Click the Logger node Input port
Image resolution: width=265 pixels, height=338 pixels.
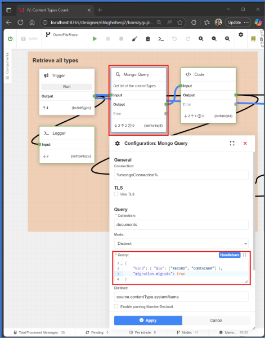tap(39, 144)
